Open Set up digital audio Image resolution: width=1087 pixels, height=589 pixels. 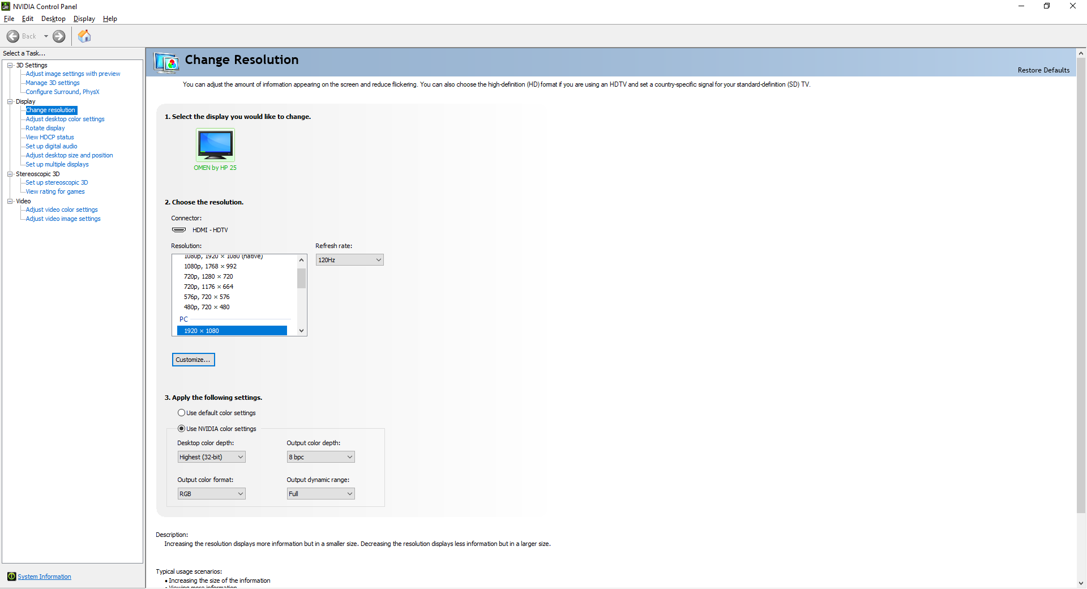point(52,146)
